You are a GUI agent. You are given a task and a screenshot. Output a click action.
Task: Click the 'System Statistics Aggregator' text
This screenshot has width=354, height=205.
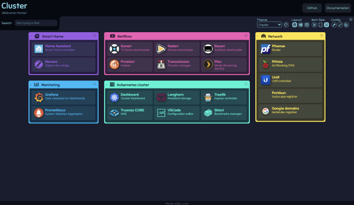(x=64, y=114)
